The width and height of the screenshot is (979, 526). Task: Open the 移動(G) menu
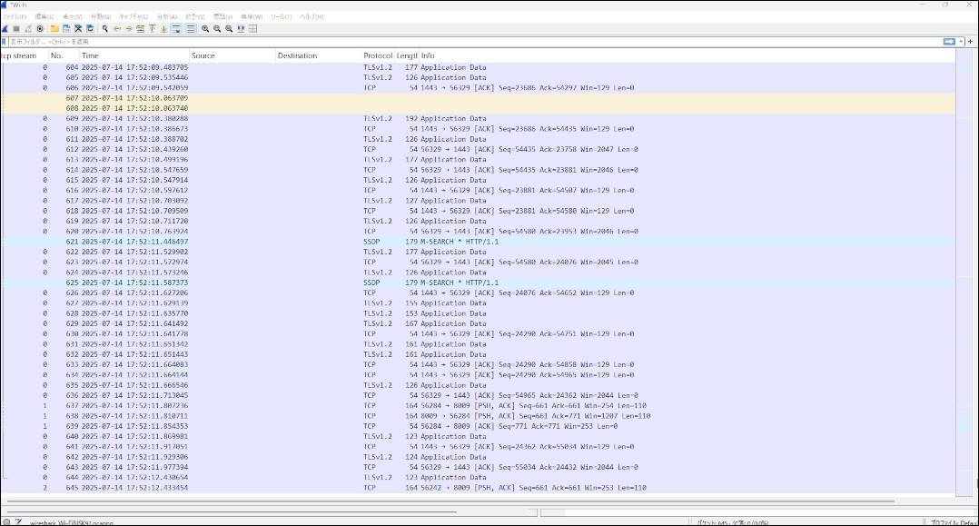pos(101,17)
